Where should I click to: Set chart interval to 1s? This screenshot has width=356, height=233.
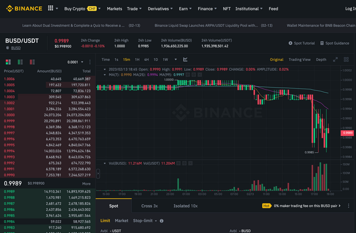[116, 60]
